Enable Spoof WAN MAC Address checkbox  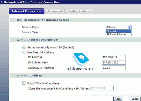click(24, 83)
